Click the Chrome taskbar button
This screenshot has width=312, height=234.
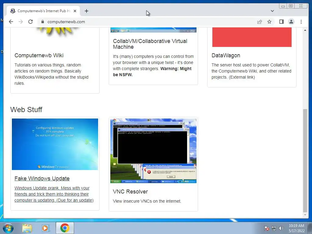tap(65, 228)
